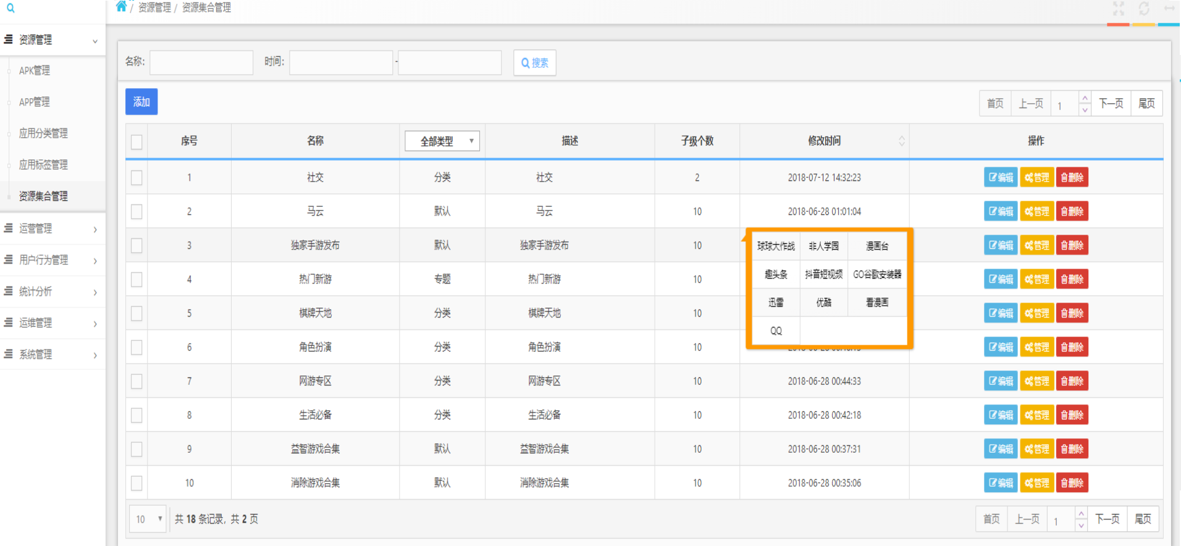Click the blue 添加 button

pos(141,102)
